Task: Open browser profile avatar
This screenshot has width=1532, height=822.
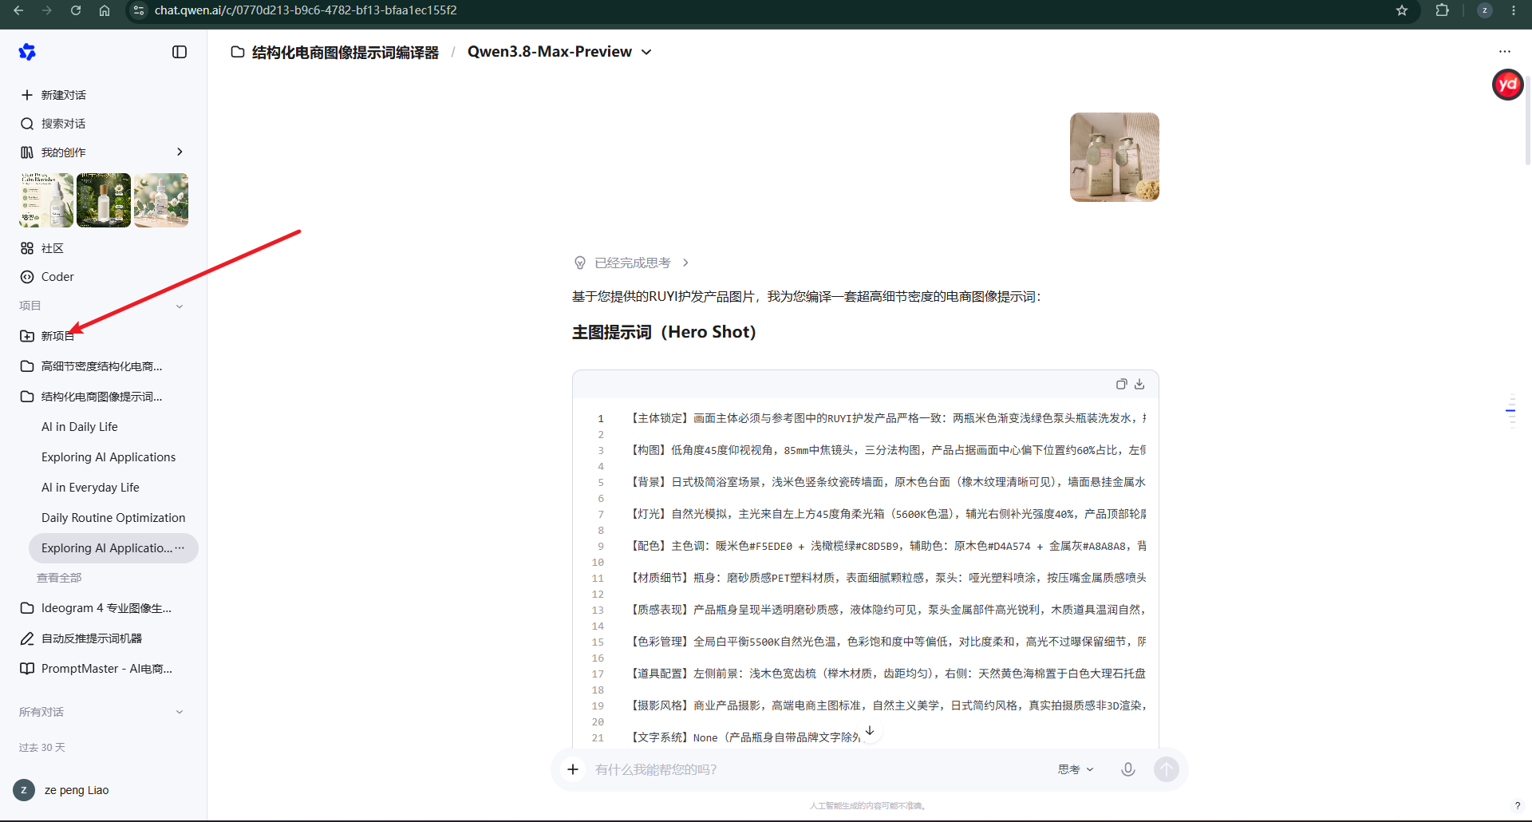Action: [x=1485, y=10]
